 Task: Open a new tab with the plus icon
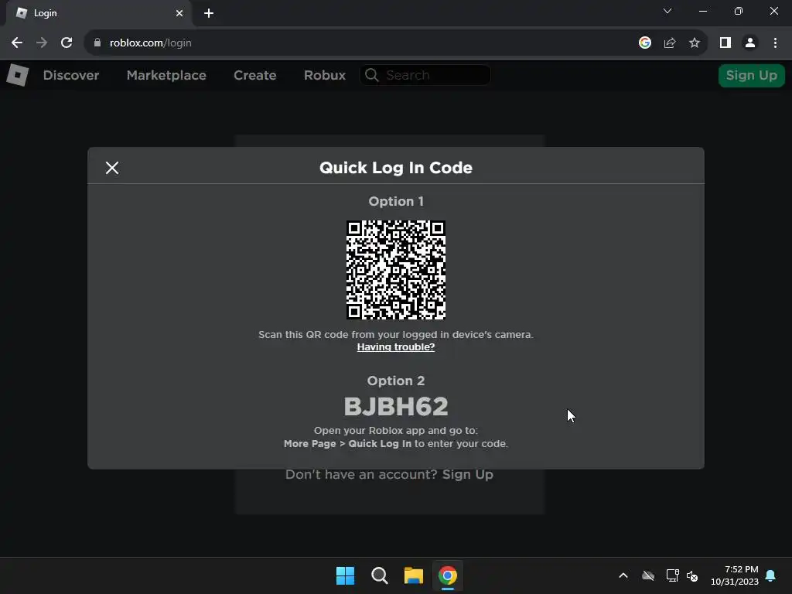click(209, 13)
